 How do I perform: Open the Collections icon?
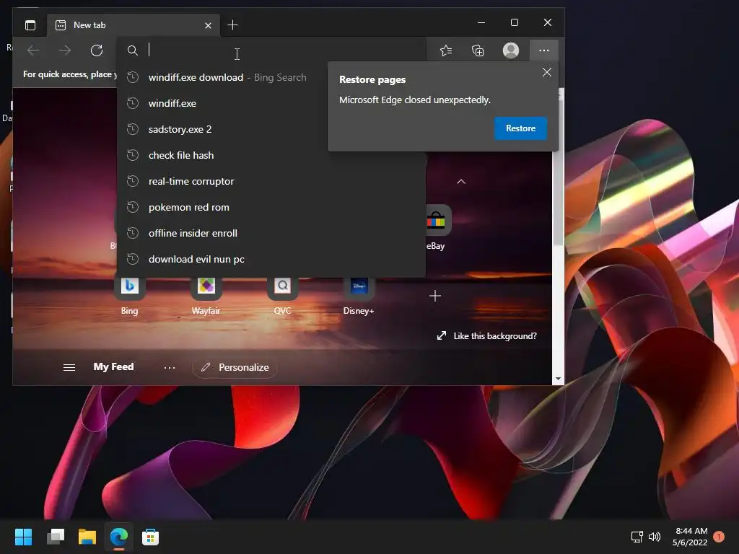(x=478, y=50)
